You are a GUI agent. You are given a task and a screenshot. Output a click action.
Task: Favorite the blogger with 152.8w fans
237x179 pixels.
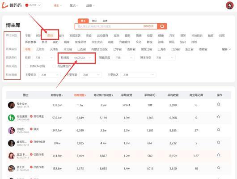point(218,168)
